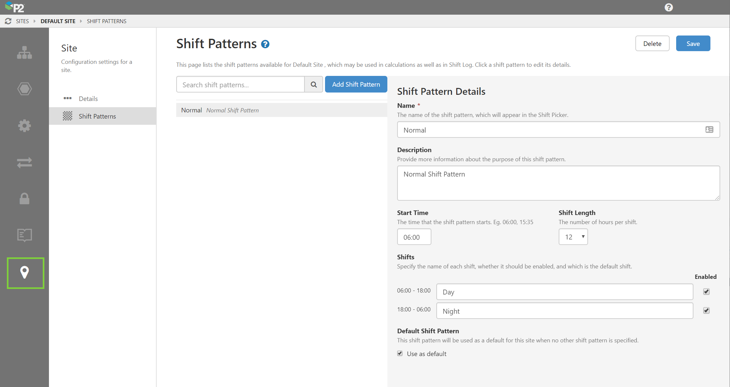
Task: Click the Start Time input field
Action: (x=414, y=237)
